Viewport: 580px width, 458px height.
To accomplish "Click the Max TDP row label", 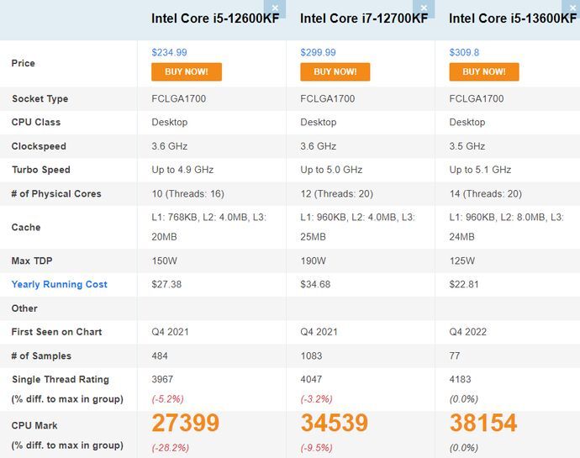I will pos(33,261).
